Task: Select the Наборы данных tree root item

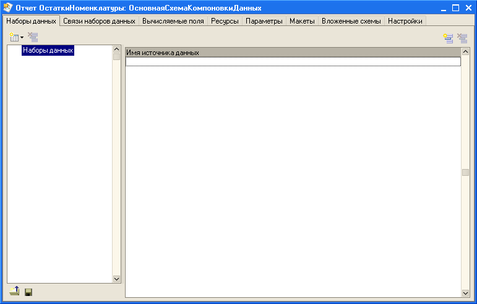Action: click(48, 50)
